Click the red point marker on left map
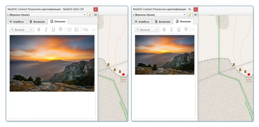Viewport: 259px width, 127px height. pos(123,74)
